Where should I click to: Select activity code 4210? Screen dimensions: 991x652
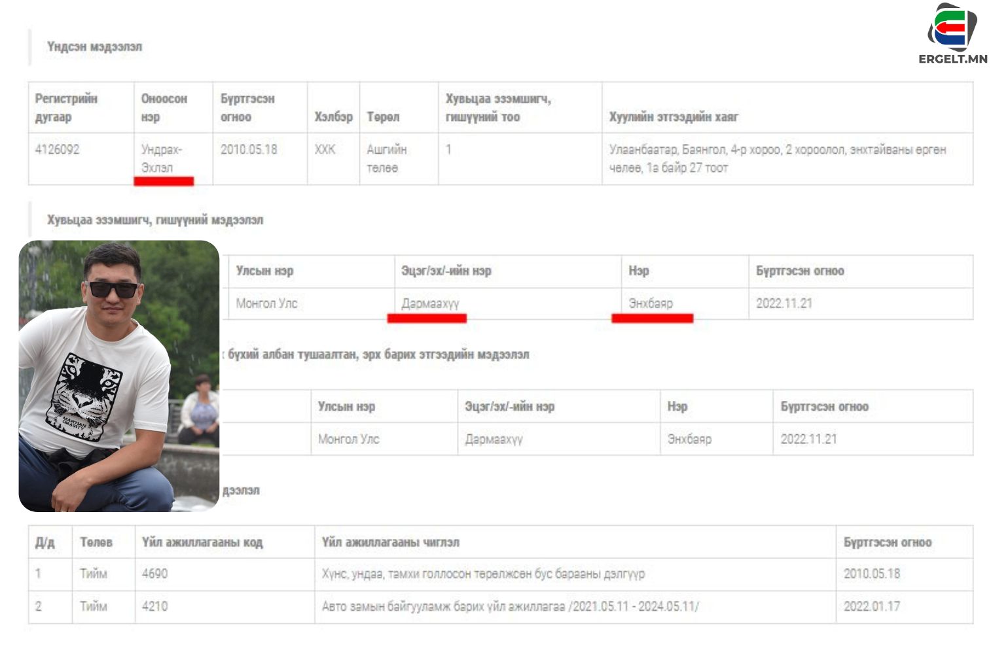click(154, 607)
